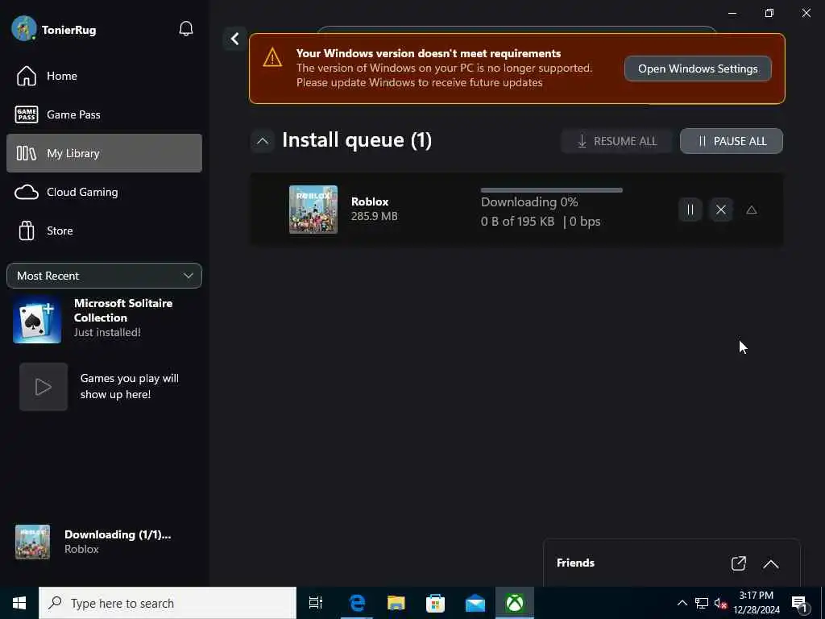Open File Explorer from taskbar

(x=396, y=603)
